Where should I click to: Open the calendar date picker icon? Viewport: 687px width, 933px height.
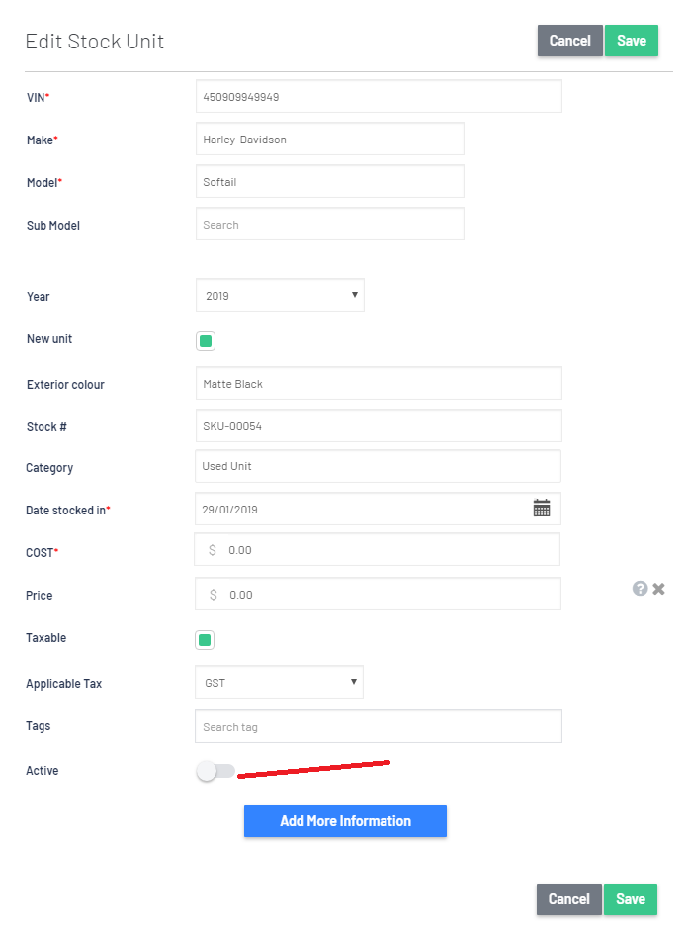pos(542,509)
